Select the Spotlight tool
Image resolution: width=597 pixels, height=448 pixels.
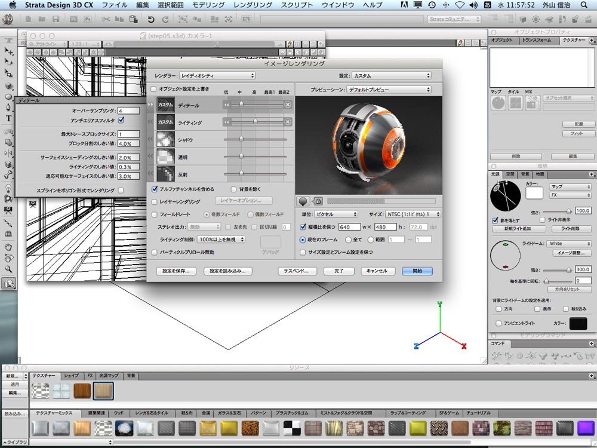(8, 199)
